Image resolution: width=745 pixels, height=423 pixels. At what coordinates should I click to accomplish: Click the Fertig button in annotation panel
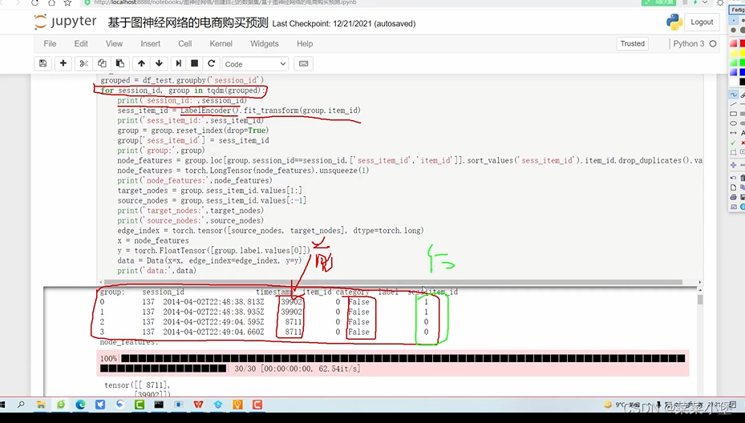click(738, 10)
